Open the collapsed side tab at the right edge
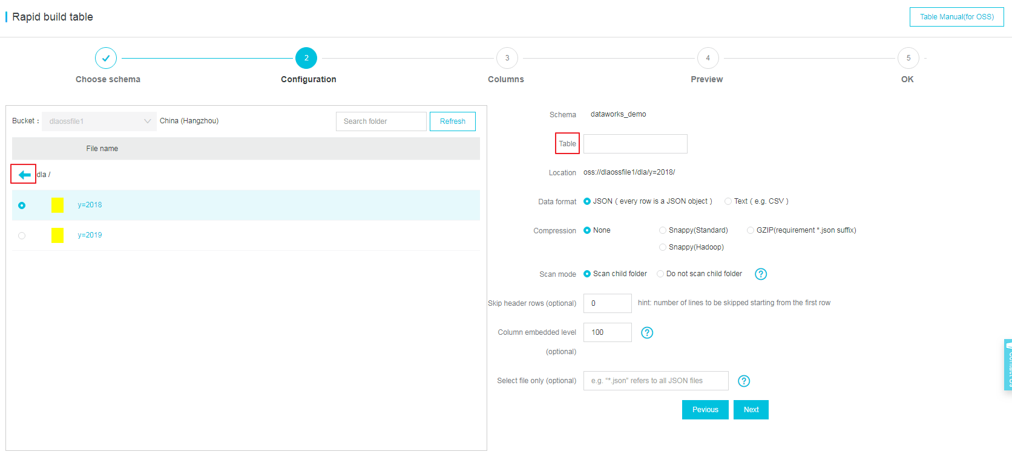1012x472 pixels. [x=1008, y=364]
